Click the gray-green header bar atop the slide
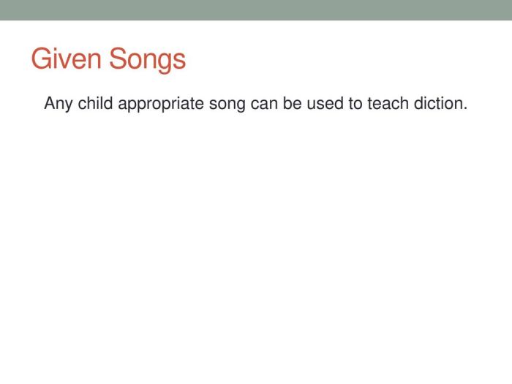The height and width of the screenshot is (384, 512). (256, 10)
